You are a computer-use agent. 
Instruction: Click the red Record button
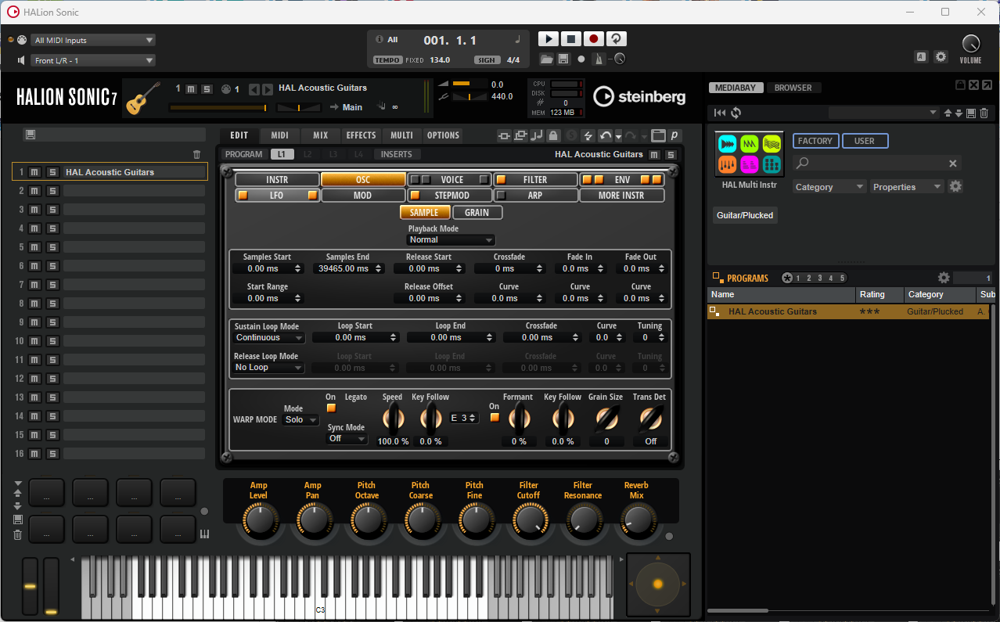594,39
